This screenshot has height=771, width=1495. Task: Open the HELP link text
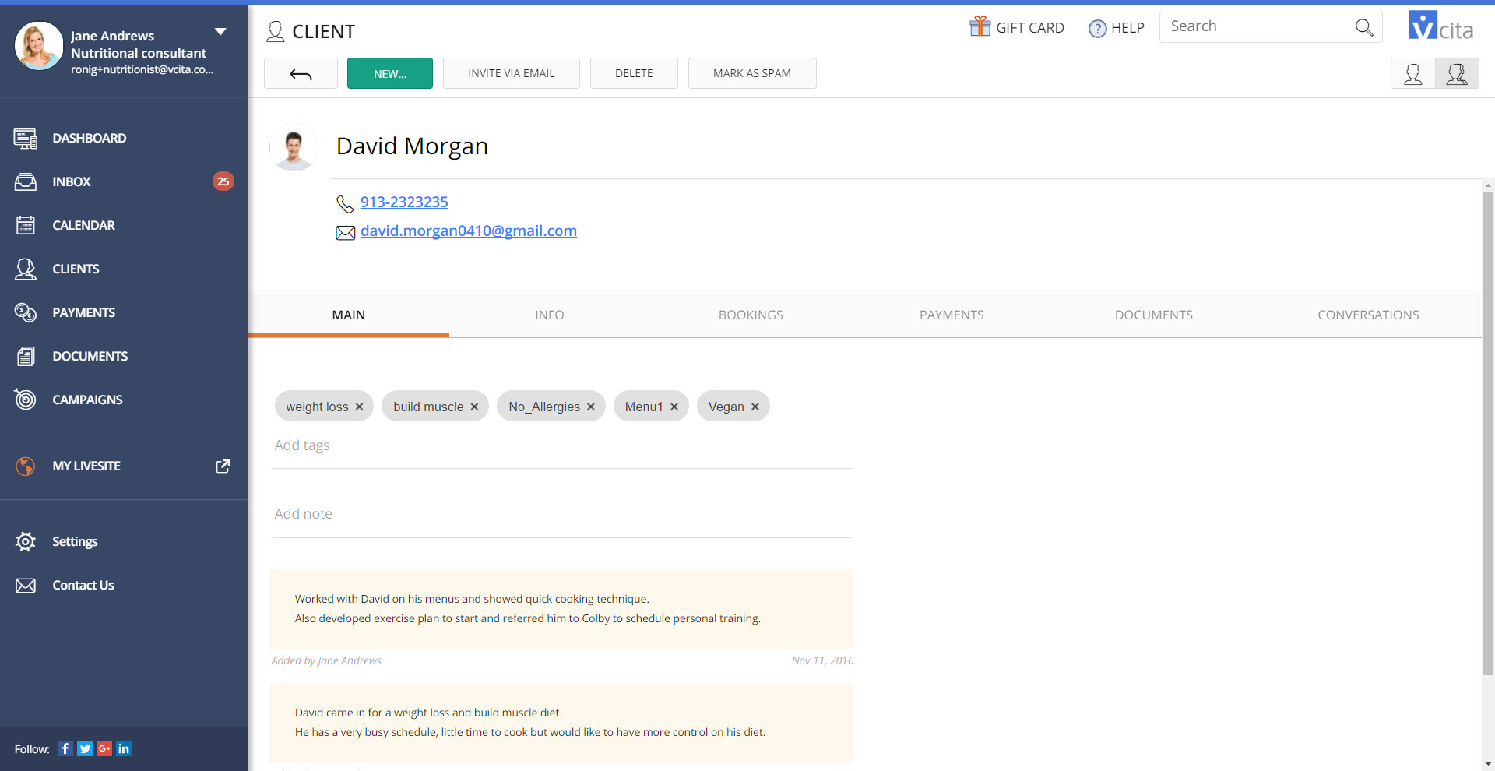click(1127, 28)
